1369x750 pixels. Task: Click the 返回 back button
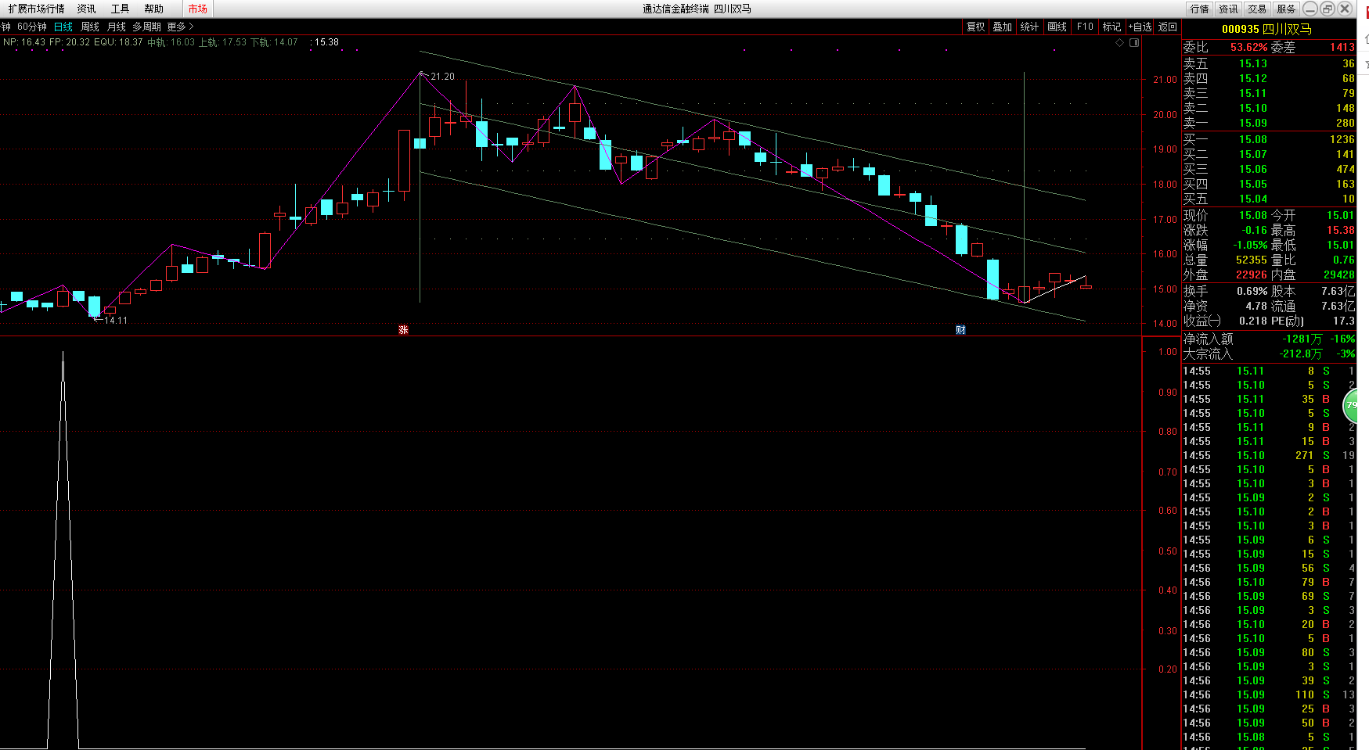pos(1167,27)
